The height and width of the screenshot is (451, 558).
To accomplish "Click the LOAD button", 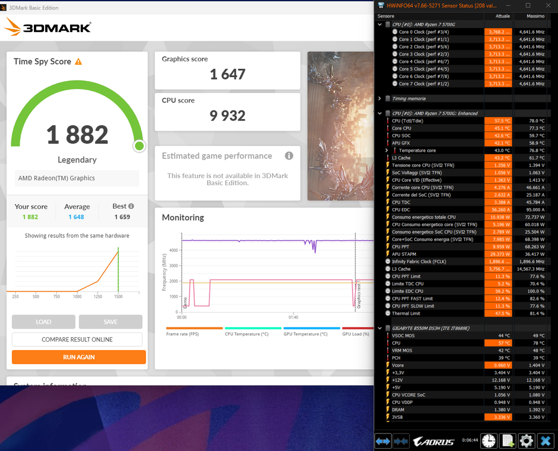I will (x=43, y=322).
